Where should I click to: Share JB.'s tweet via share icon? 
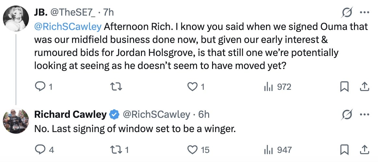click(364, 87)
